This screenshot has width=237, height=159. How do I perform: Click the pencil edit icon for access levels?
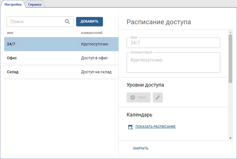tap(158, 97)
